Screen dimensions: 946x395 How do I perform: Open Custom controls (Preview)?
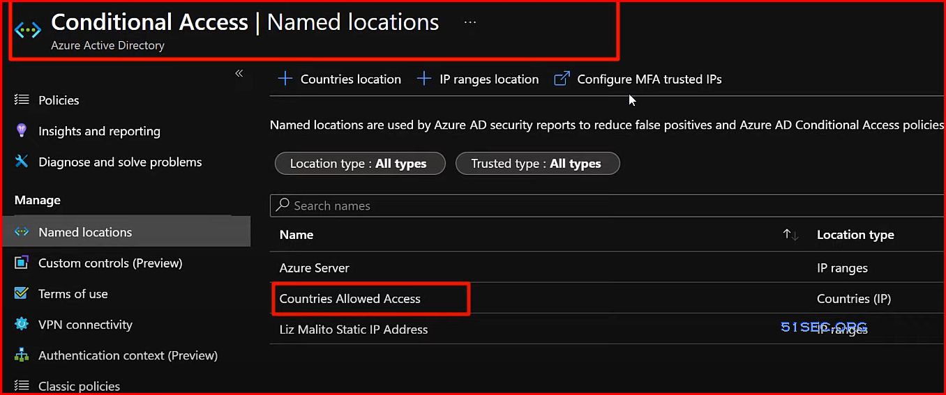(110, 263)
